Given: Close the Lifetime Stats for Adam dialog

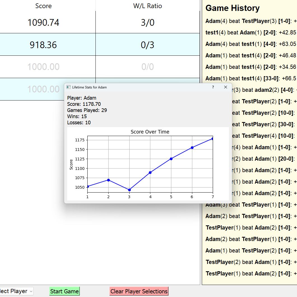Looking at the screenshot, I should pyautogui.click(x=226, y=87).
